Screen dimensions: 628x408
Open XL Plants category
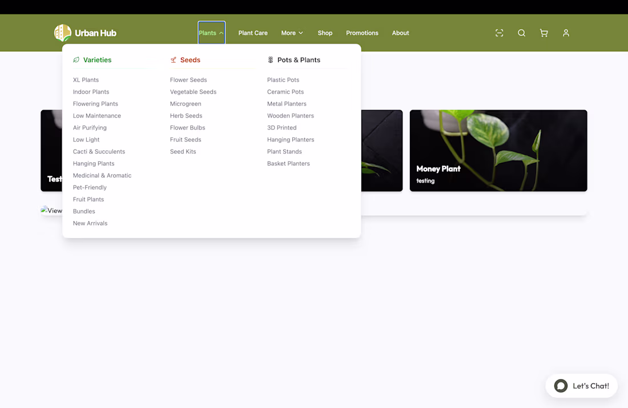pos(86,80)
